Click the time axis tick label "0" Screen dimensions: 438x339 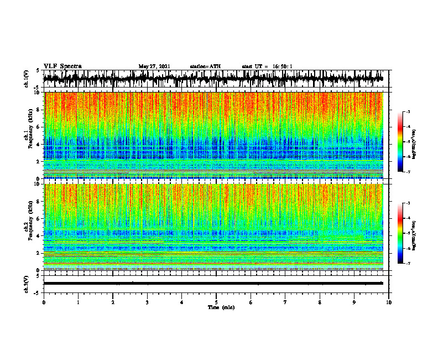click(44, 302)
